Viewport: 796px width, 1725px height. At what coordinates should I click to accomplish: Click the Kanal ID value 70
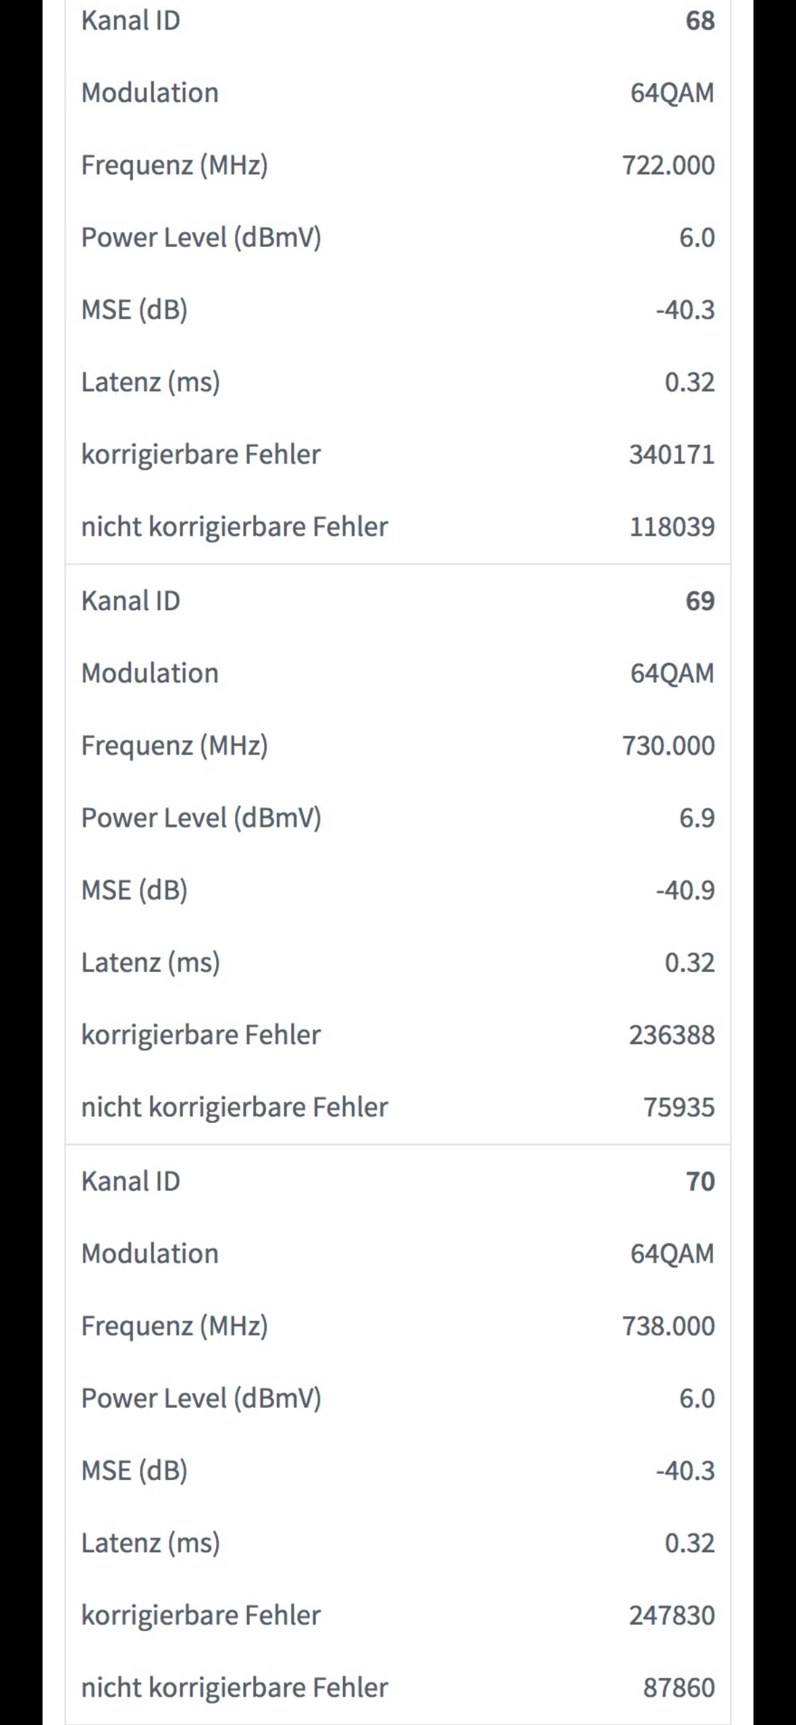pyautogui.click(x=699, y=1182)
